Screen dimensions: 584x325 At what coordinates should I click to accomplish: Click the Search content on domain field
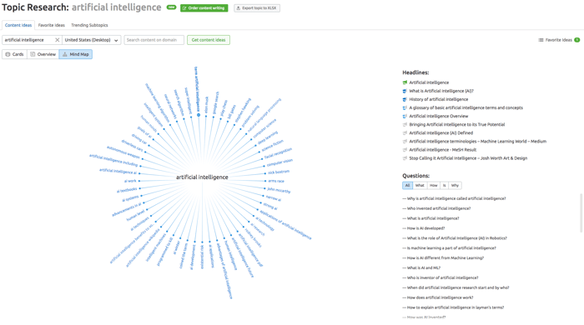154,40
